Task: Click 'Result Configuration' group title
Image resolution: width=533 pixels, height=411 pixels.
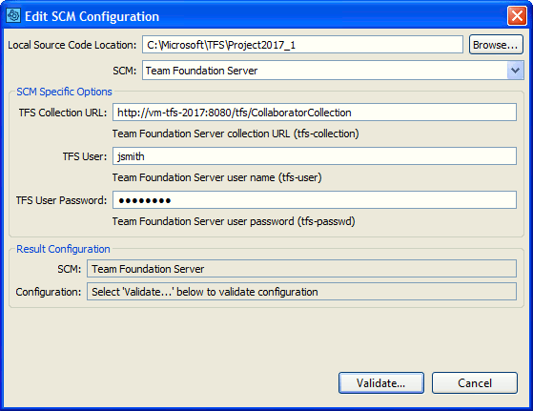Action: [63, 249]
